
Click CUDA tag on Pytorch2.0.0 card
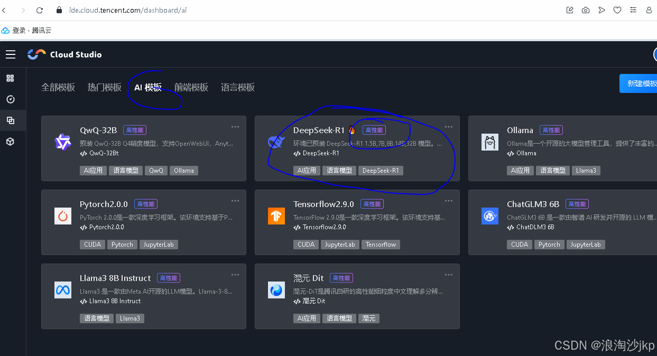pyautogui.click(x=92, y=245)
